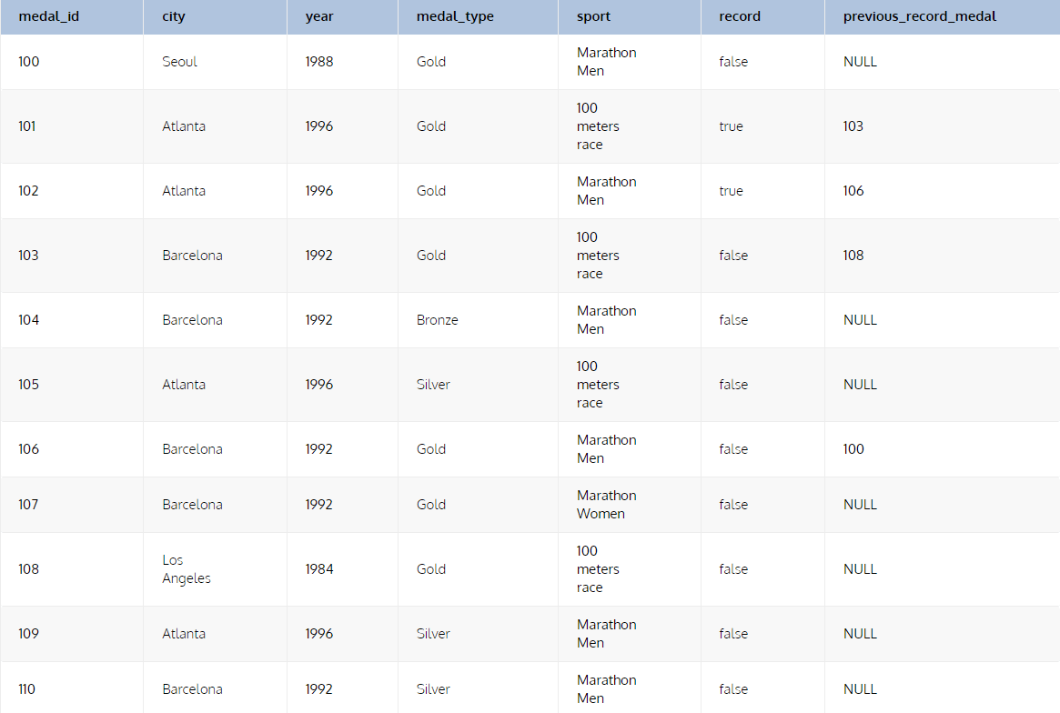Screen dimensions: 1060x713
Task: Select the medal_id 110 cell
Action: (x=27, y=689)
